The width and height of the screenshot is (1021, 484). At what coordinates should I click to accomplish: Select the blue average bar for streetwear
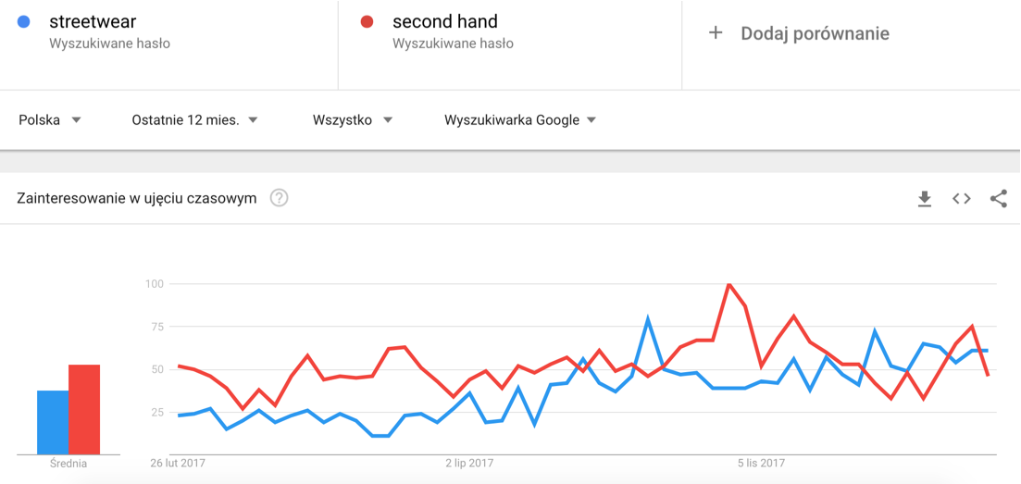53,422
